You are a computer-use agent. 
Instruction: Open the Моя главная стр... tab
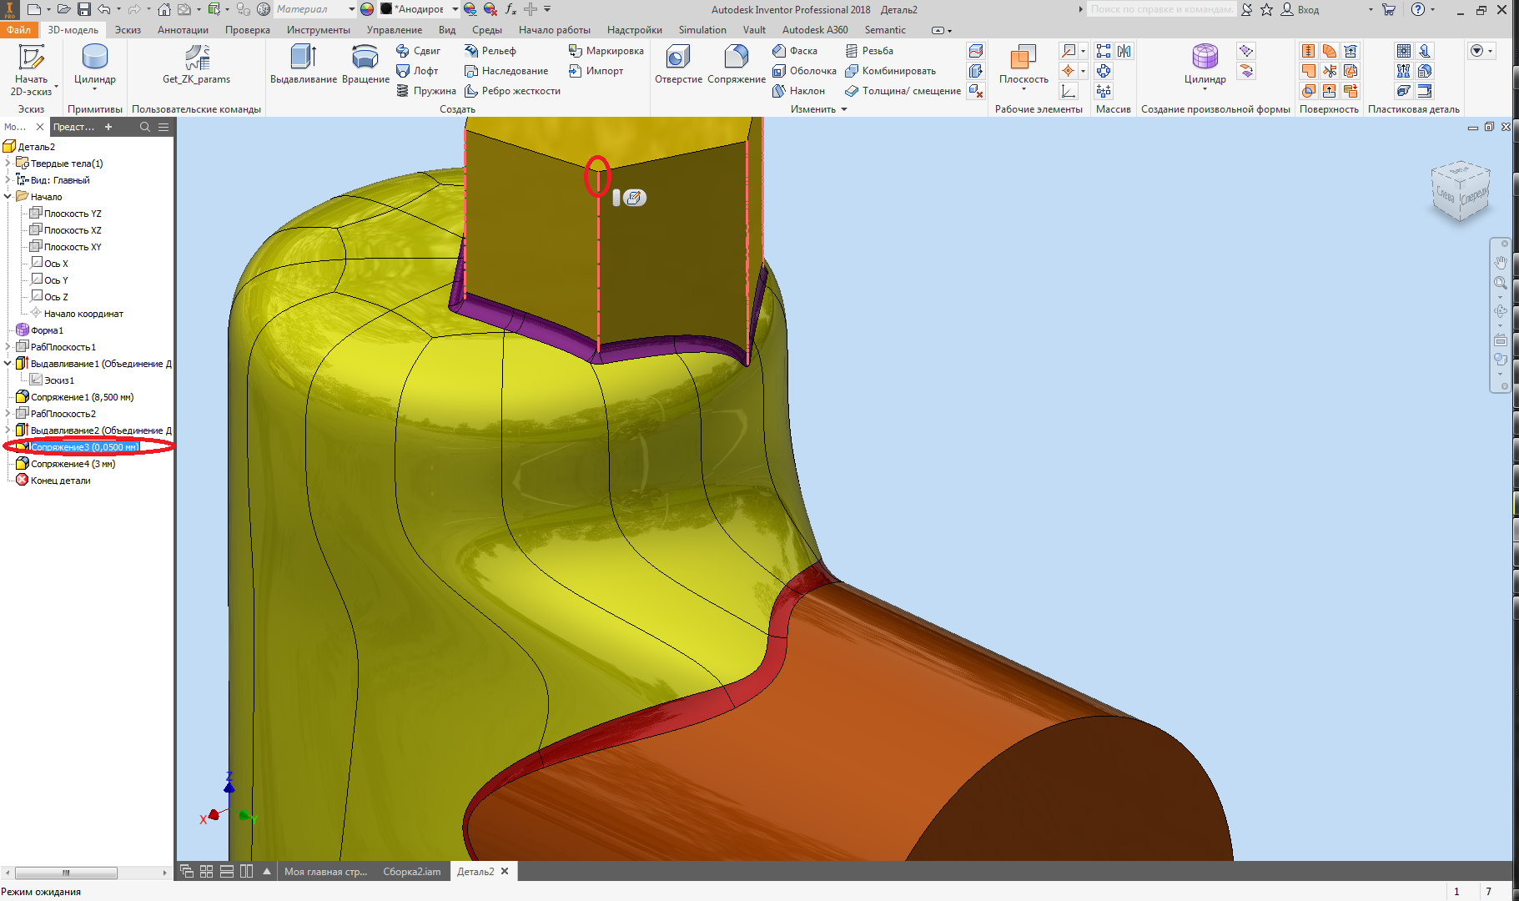pyautogui.click(x=325, y=872)
